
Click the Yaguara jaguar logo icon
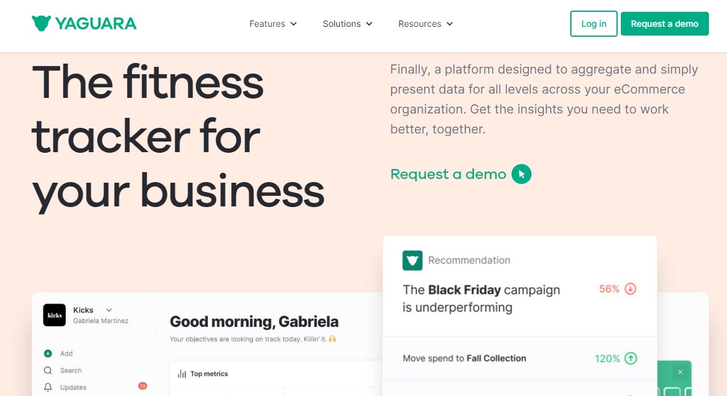pyautogui.click(x=41, y=24)
